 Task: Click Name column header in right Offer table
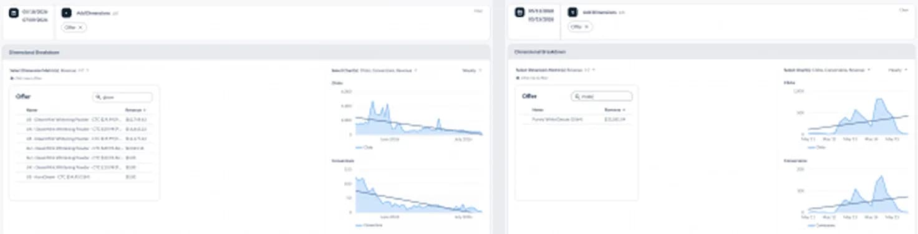click(538, 109)
